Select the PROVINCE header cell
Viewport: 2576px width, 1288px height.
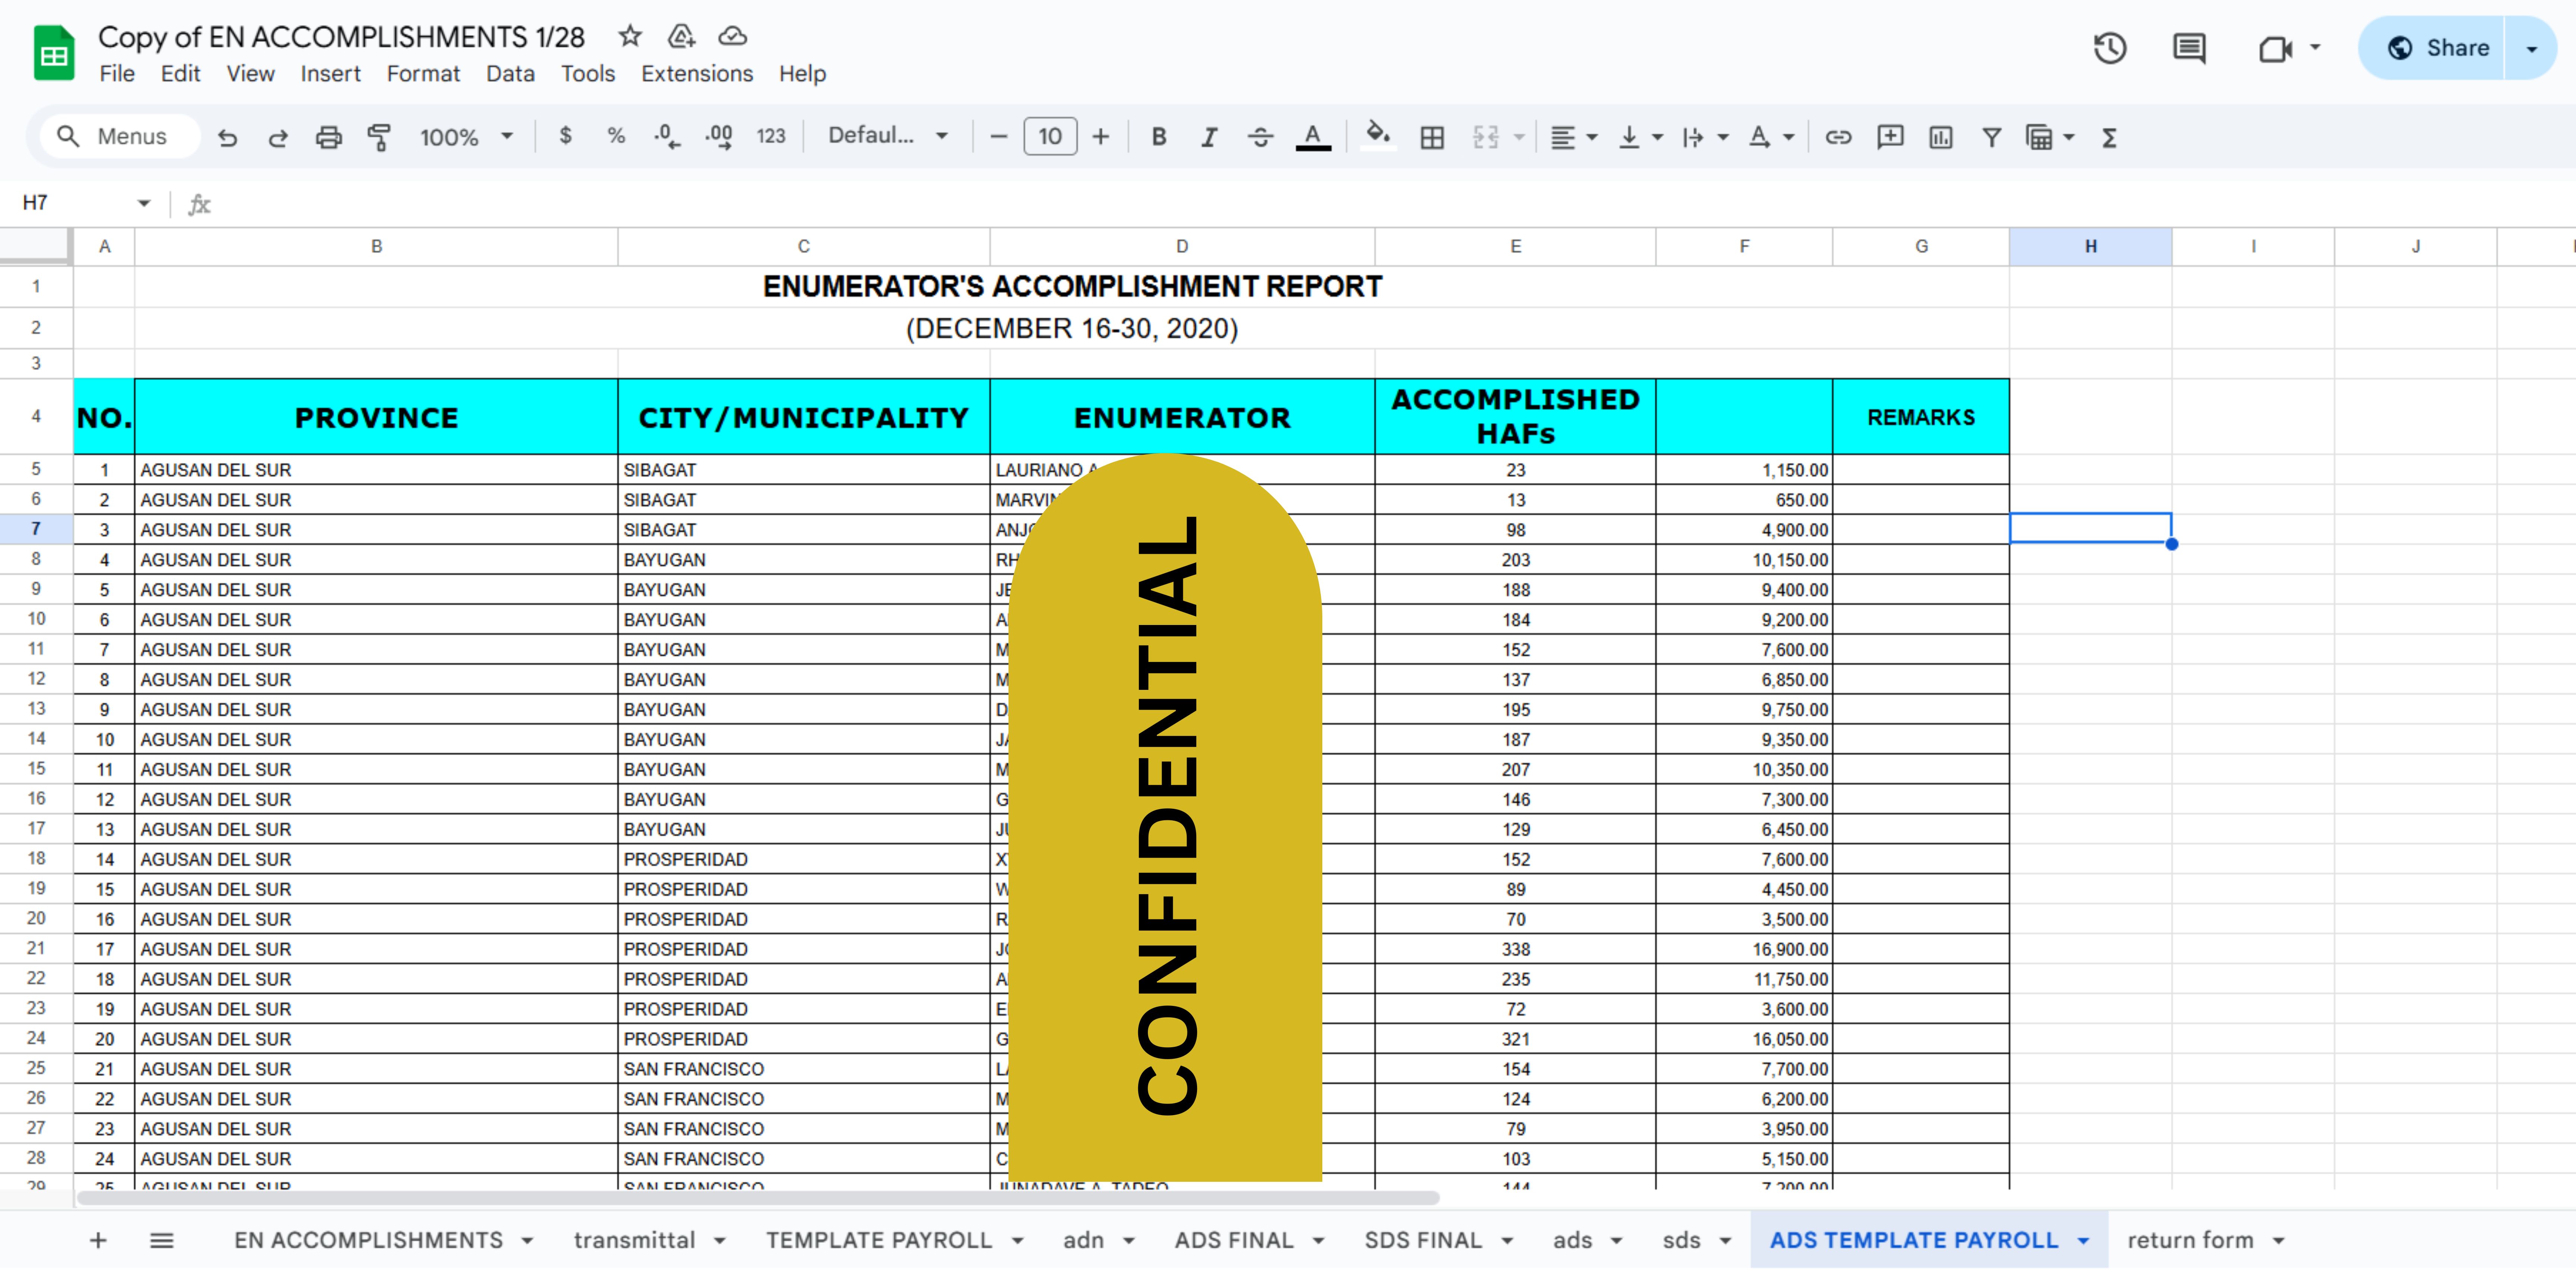[x=376, y=417]
